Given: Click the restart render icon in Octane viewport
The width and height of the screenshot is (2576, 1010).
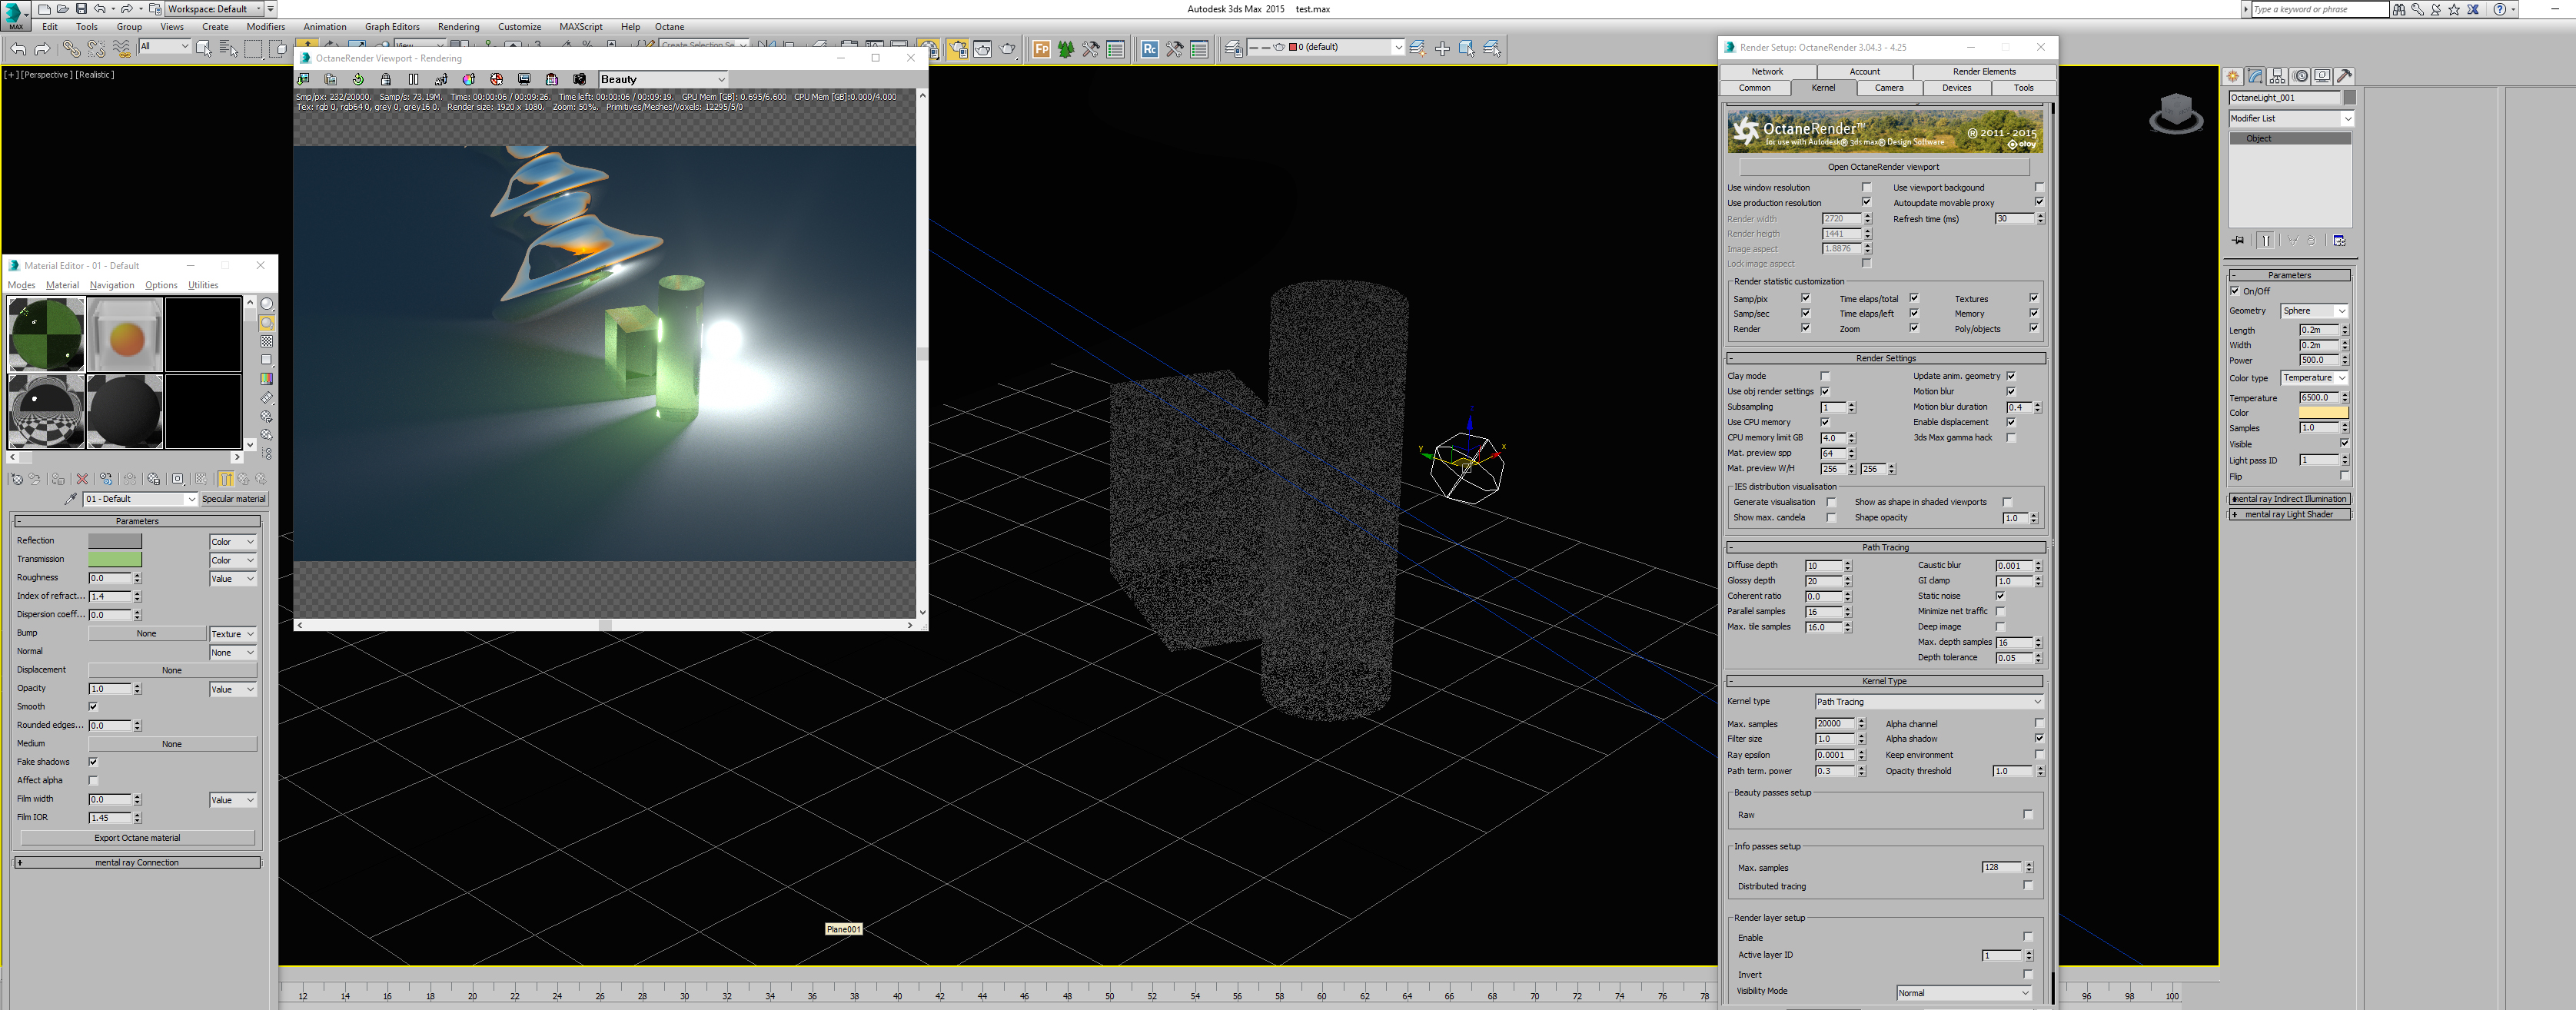Looking at the screenshot, I should click(x=358, y=79).
